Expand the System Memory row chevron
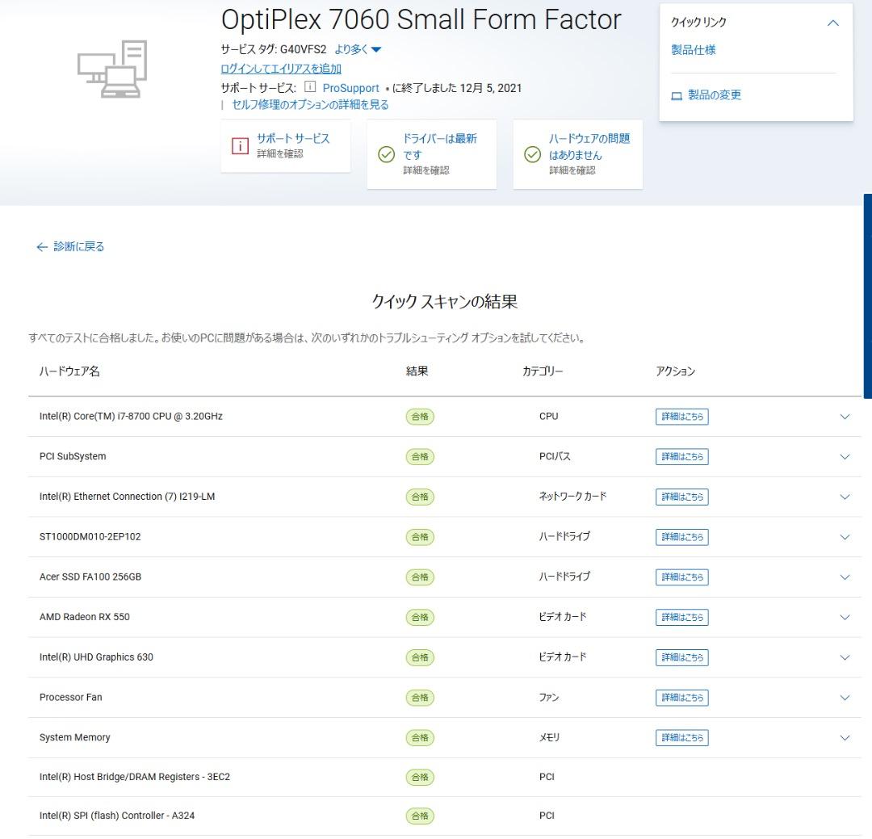 [845, 737]
